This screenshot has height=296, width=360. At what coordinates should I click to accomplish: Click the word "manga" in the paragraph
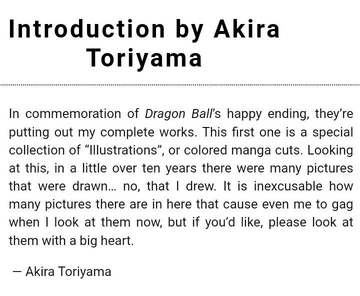[252, 150]
